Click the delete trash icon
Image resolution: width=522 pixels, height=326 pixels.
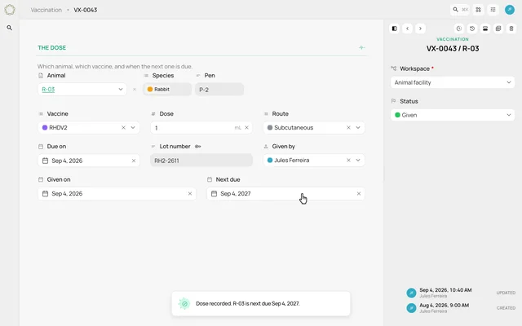(x=511, y=29)
